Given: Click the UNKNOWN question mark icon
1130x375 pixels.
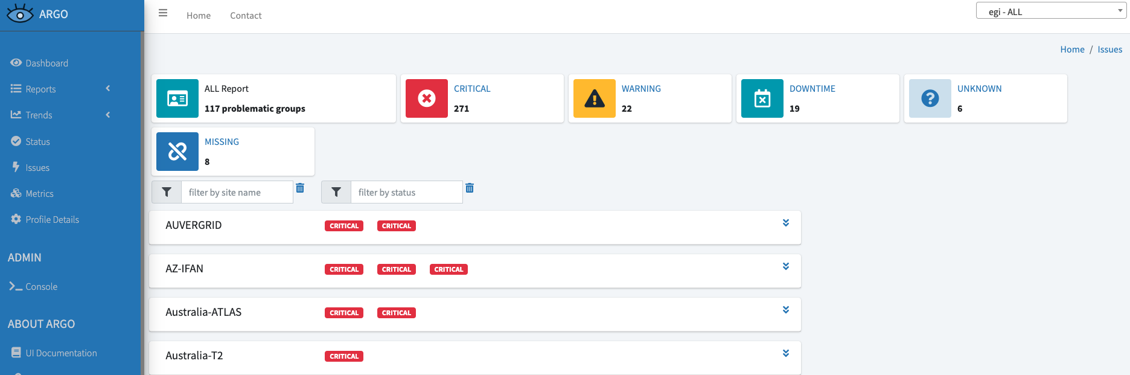Looking at the screenshot, I should click(930, 98).
